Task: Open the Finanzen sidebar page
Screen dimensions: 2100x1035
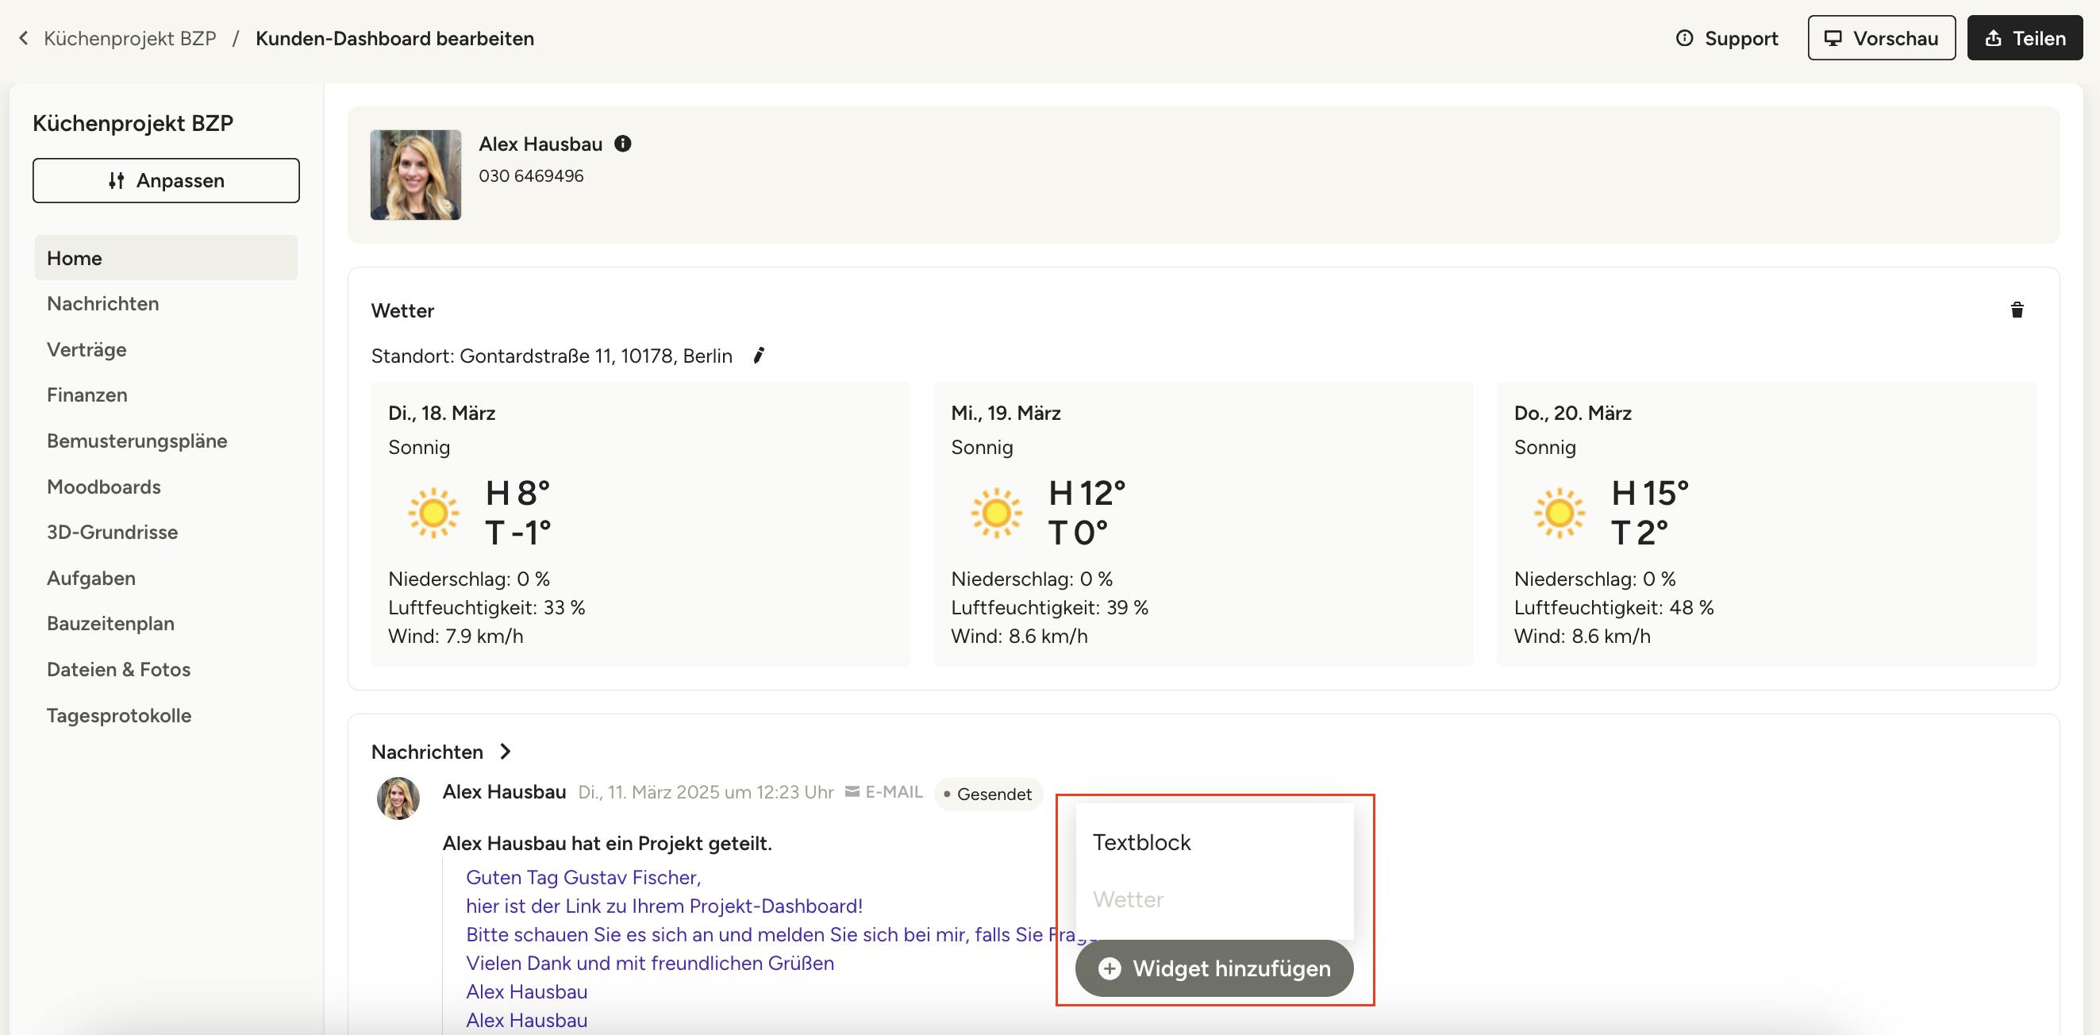Action: (x=87, y=395)
